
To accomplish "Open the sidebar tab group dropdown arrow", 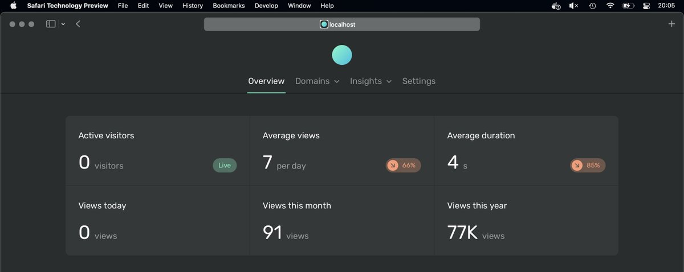I will coord(63,24).
